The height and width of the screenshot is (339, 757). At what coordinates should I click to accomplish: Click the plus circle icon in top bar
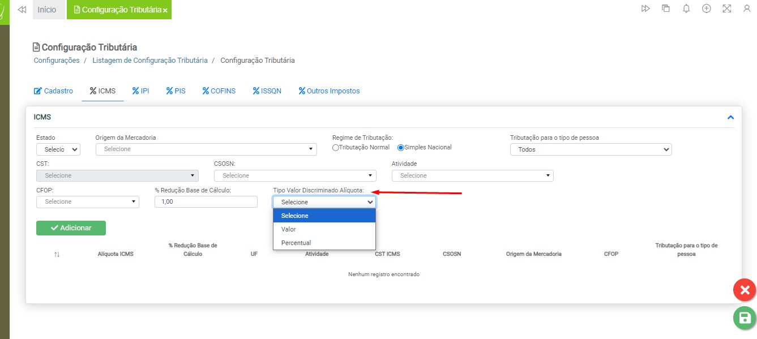[x=707, y=9]
